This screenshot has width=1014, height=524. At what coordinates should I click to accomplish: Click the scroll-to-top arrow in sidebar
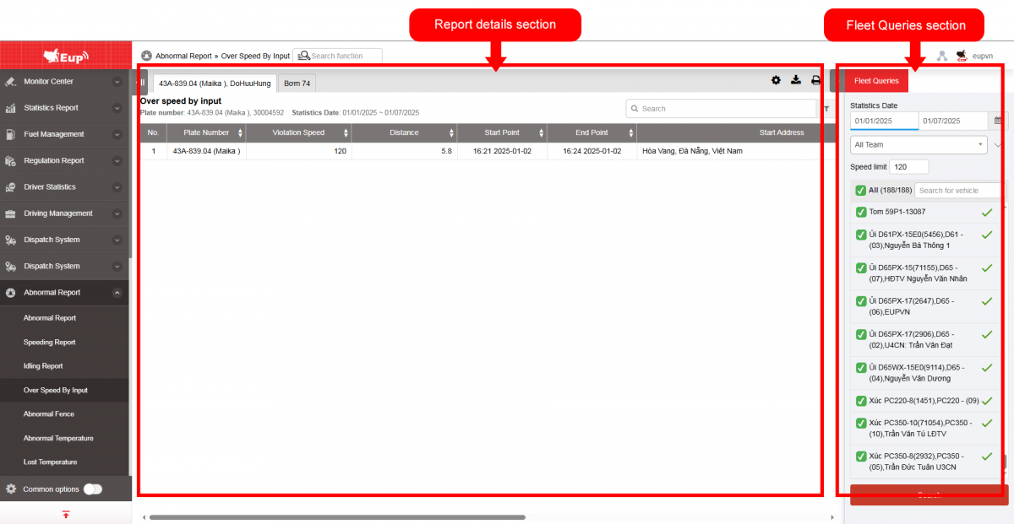(66, 514)
